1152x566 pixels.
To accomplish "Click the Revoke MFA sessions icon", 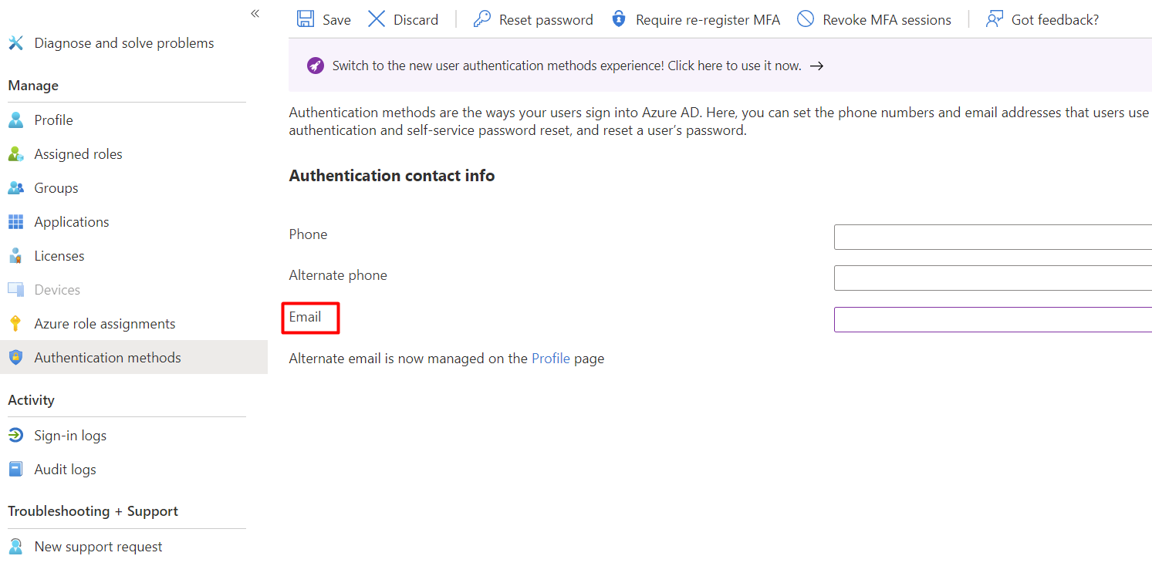I will tap(806, 19).
